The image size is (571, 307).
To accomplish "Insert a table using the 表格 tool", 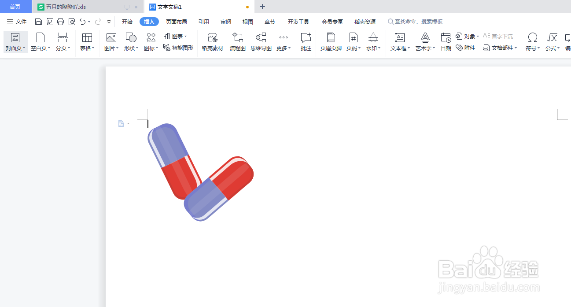I will tap(87, 41).
